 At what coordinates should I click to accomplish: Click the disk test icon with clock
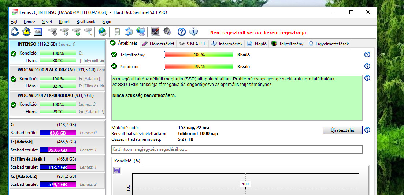[64, 32]
